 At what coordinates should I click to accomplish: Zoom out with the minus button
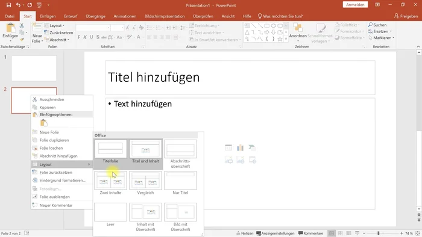(x=364, y=233)
